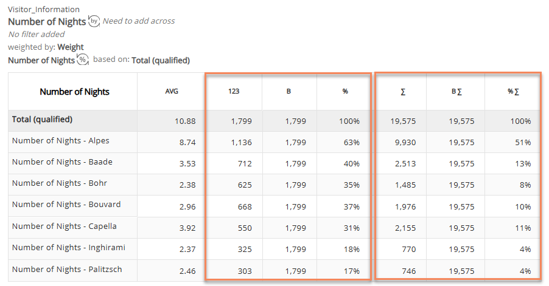Select row 'Number of Nights - Capella'
The height and width of the screenshot is (286, 549).
[x=65, y=226]
